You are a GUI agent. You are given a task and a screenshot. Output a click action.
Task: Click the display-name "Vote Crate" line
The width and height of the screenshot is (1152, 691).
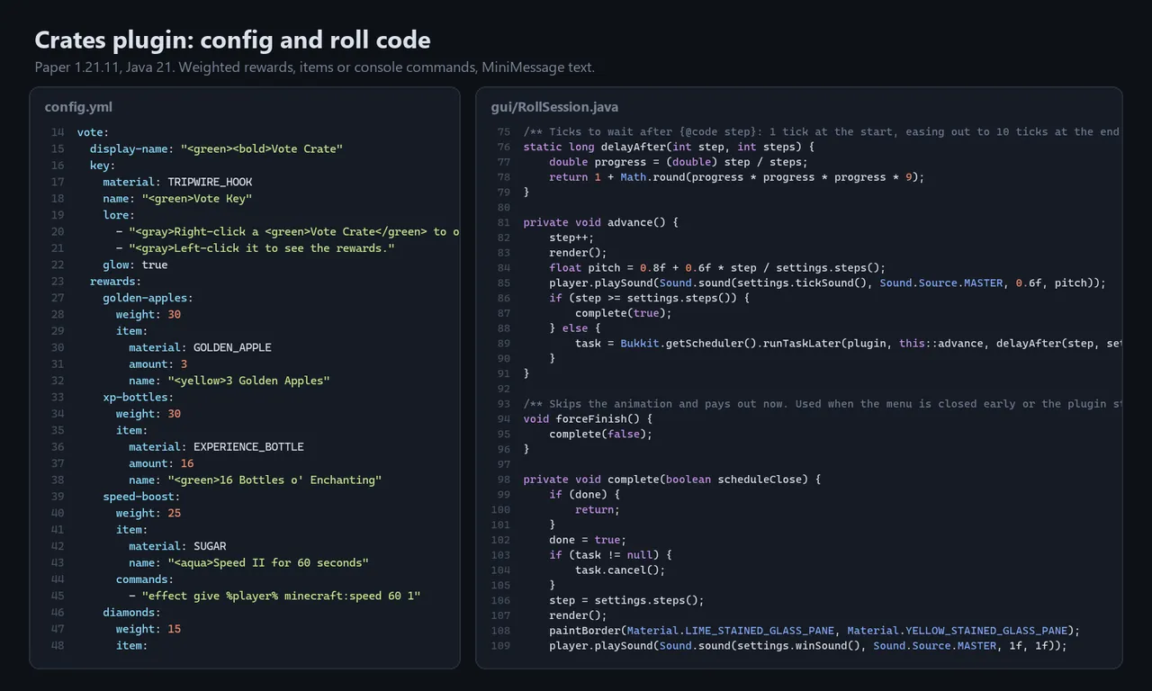point(216,148)
